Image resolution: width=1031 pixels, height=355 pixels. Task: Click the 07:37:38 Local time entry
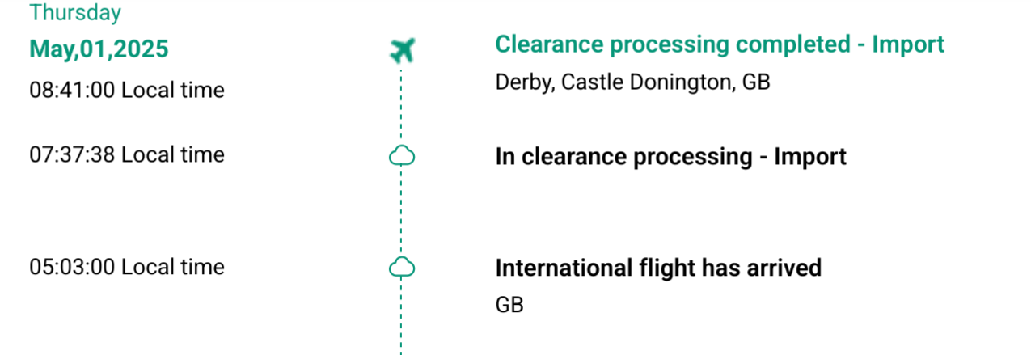click(127, 154)
